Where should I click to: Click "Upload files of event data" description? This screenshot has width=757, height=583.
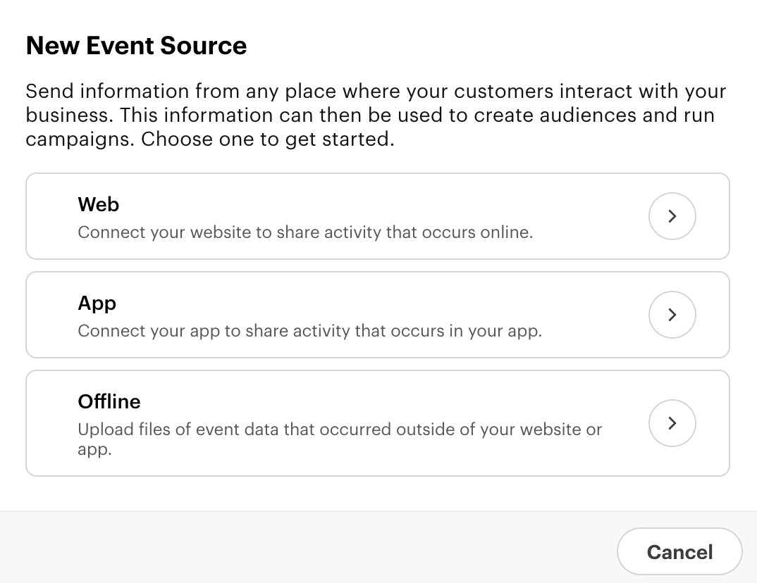[x=340, y=439]
